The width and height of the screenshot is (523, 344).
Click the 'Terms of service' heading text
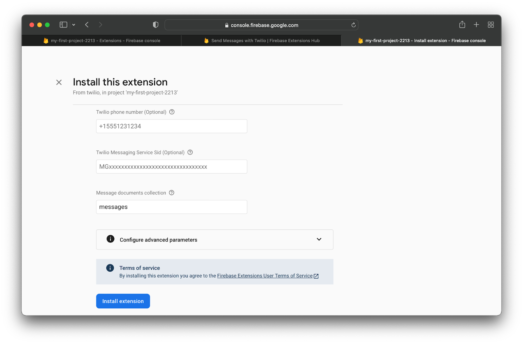(x=140, y=268)
